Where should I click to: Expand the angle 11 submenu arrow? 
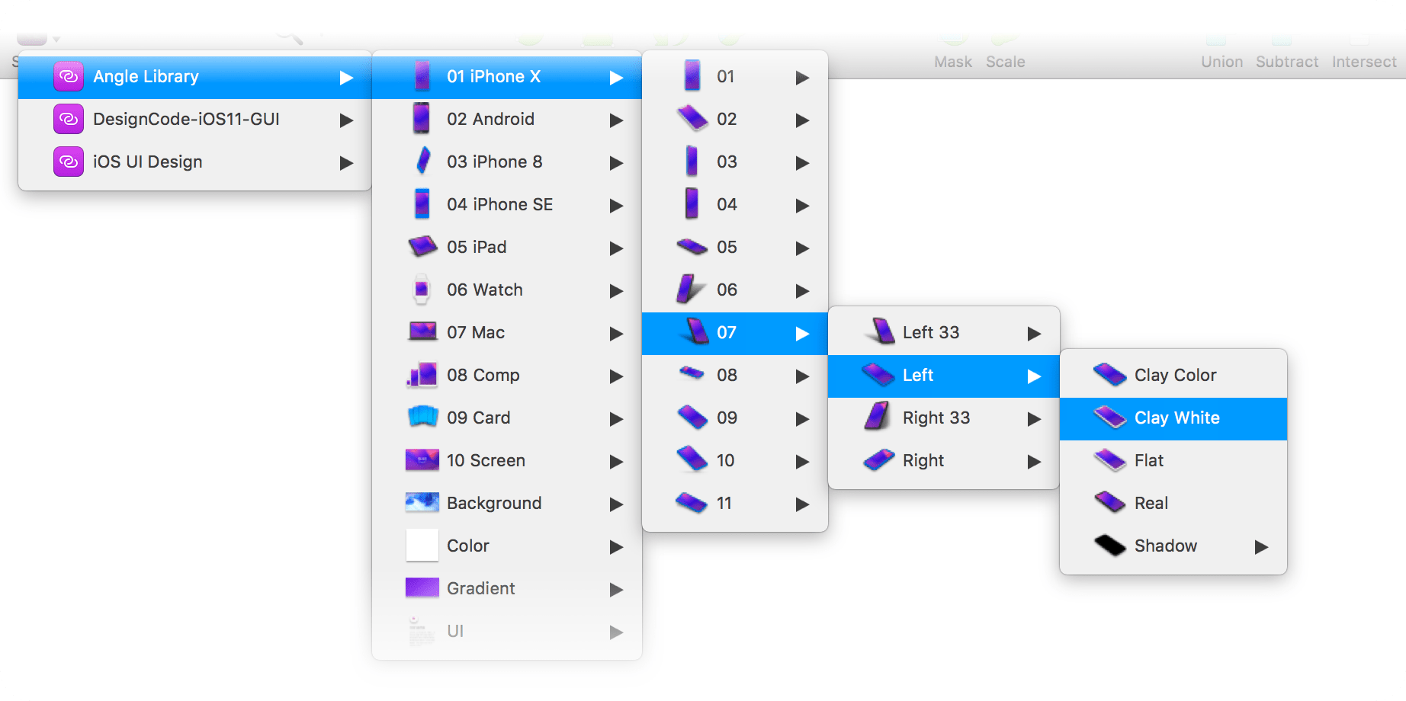pos(802,504)
